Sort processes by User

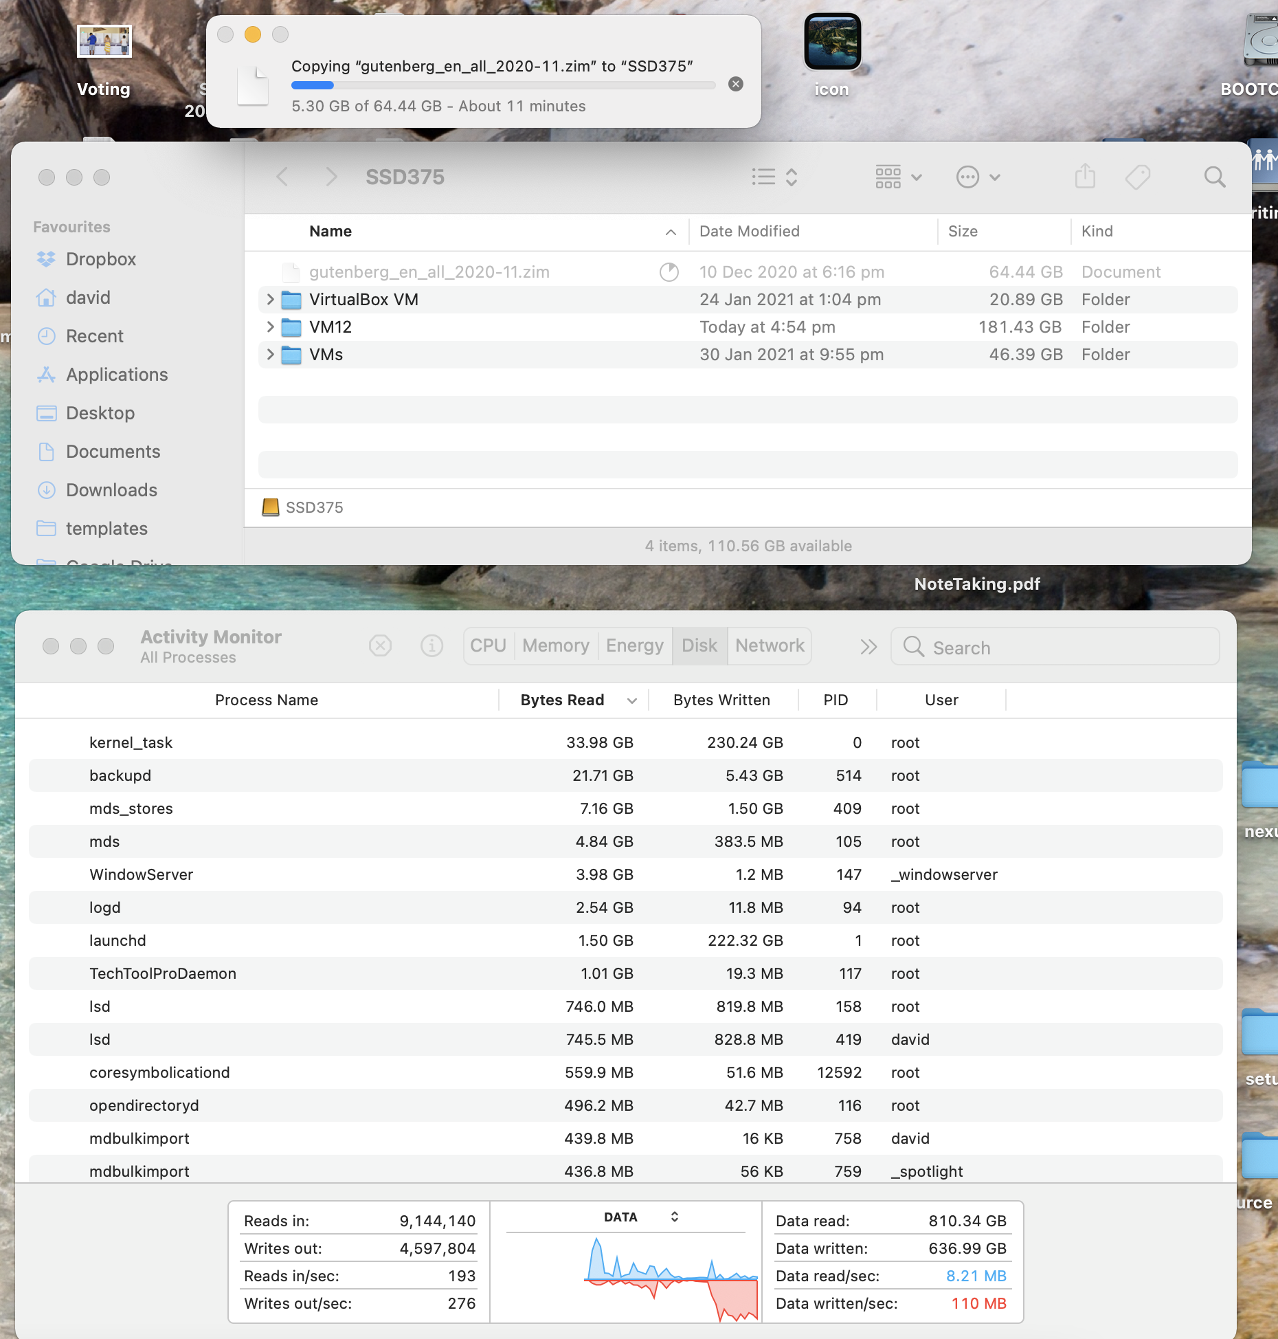(x=941, y=700)
